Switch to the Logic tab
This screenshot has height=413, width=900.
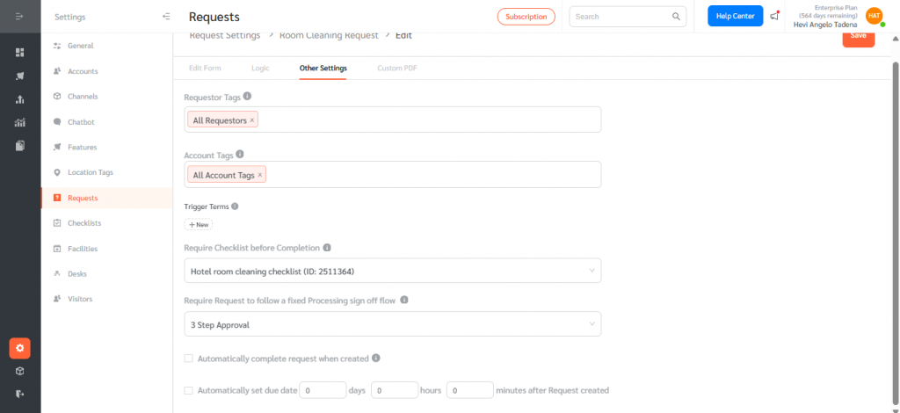click(260, 68)
